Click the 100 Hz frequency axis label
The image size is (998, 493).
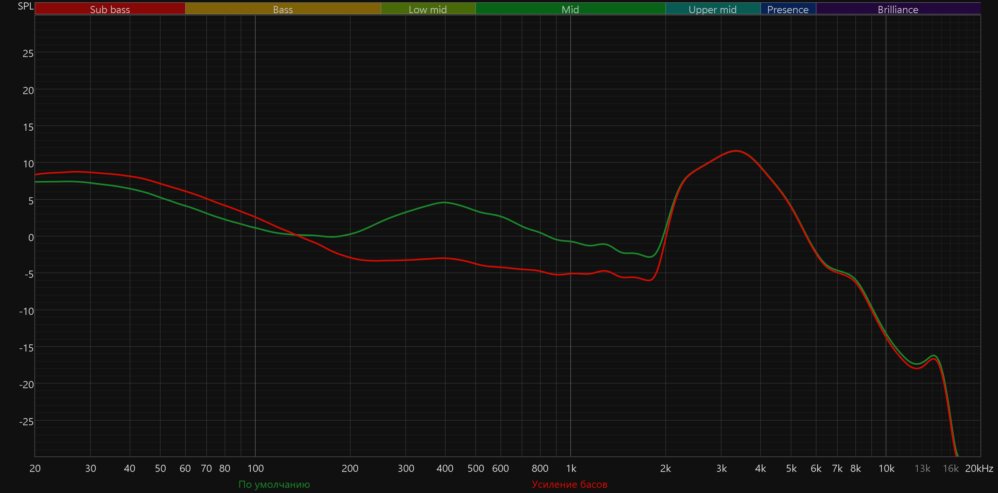[255, 468]
